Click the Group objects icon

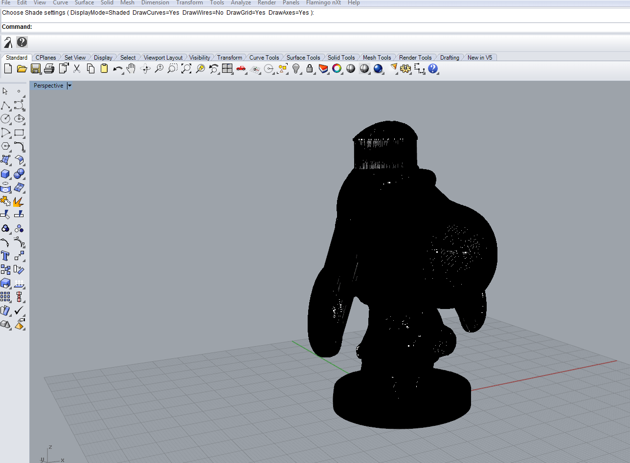pos(5,228)
